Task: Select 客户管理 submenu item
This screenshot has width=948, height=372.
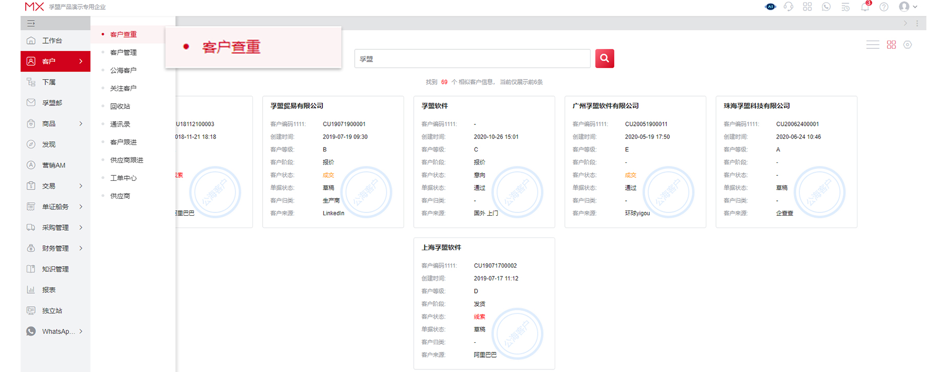Action: 123,52
